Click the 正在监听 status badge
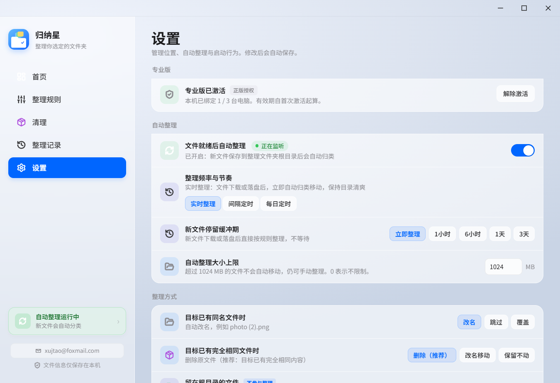The image size is (560, 383). (x=270, y=146)
